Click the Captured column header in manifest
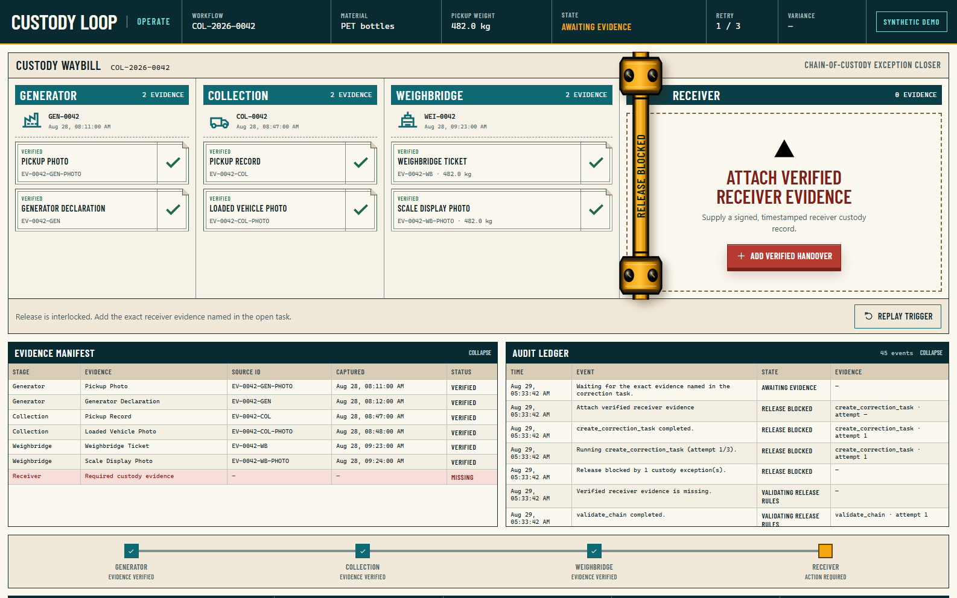The image size is (957, 598). [x=351, y=372]
